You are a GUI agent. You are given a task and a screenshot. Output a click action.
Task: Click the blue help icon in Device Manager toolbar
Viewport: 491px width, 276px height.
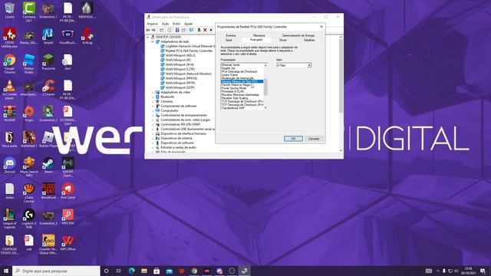point(177,30)
